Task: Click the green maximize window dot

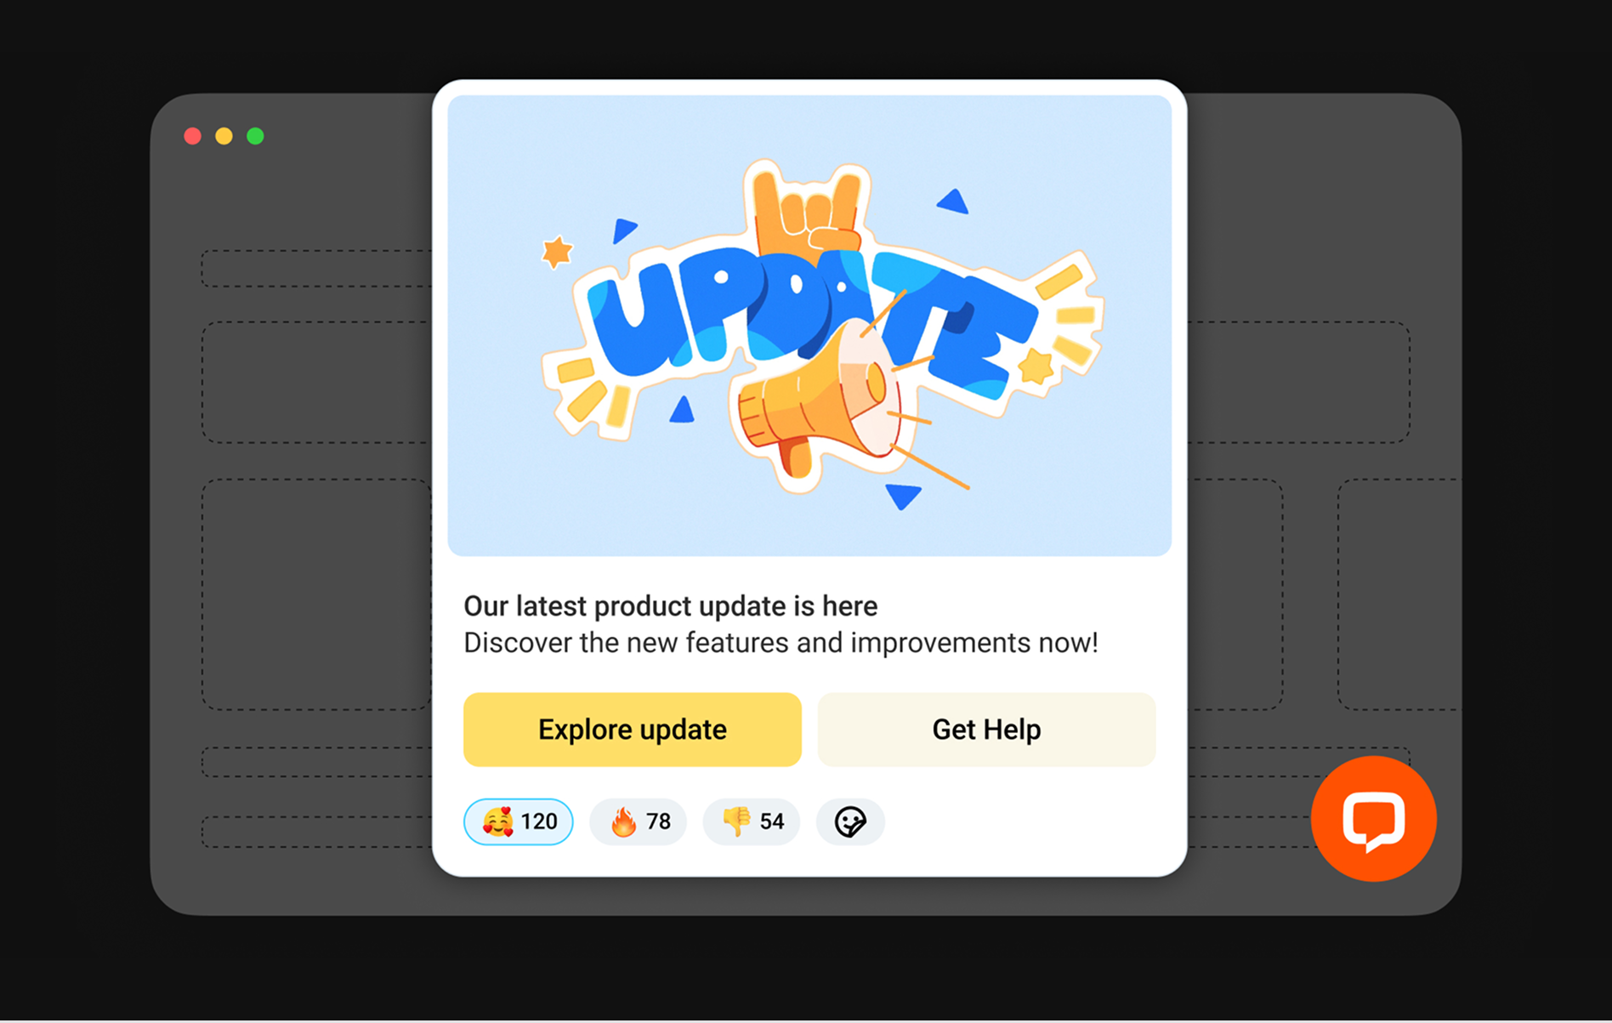Action: pyautogui.click(x=255, y=136)
